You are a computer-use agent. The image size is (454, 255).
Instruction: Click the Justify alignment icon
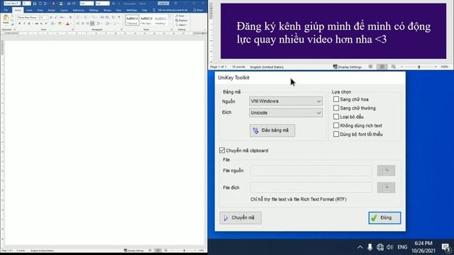[92, 23]
